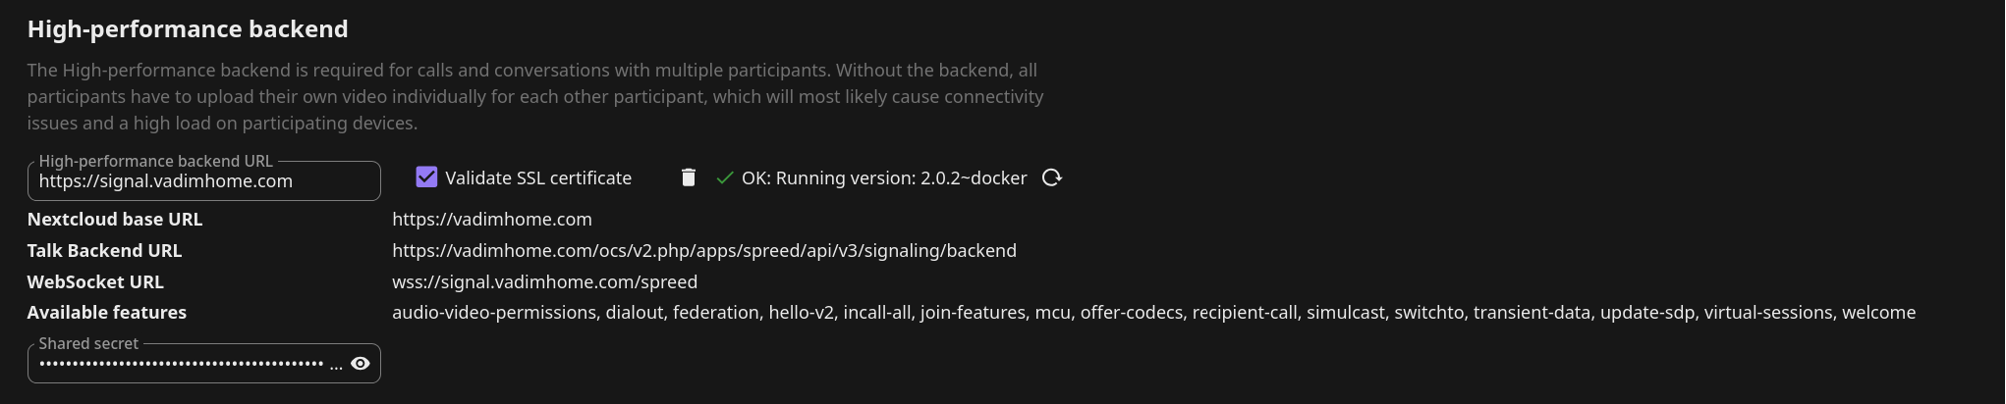
Task: Focus the High-performance backend URL field
Action: click(204, 181)
